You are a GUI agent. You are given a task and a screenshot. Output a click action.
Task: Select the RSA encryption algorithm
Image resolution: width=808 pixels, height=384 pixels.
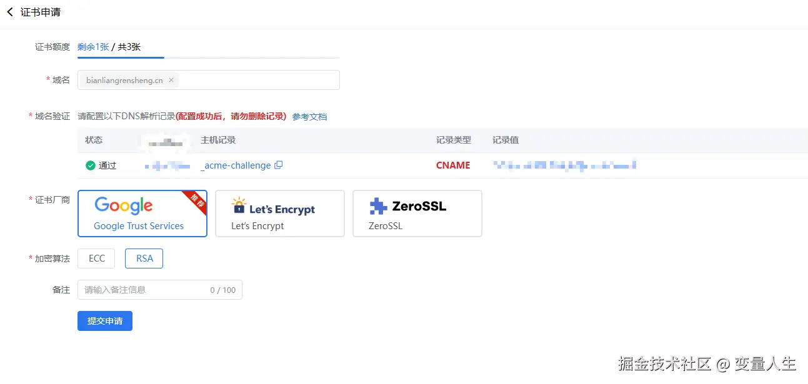click(144, 258)
